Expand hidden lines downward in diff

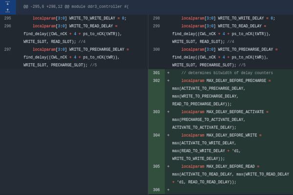tap(7, 3)
